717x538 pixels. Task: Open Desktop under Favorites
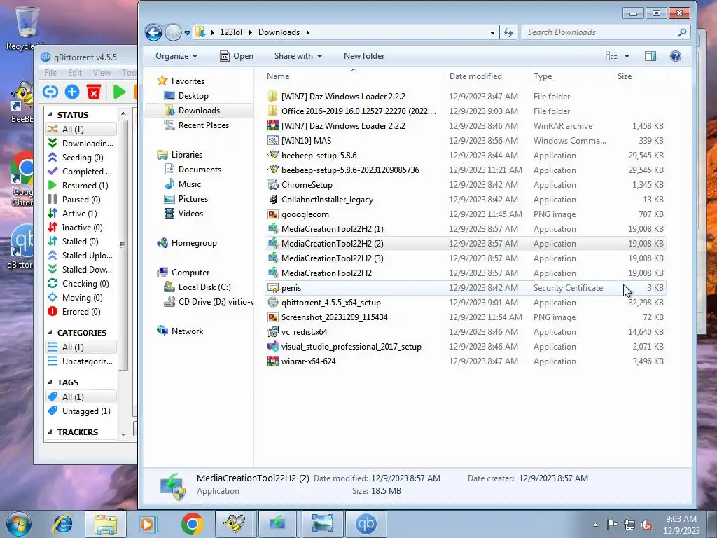coord(193,95)
